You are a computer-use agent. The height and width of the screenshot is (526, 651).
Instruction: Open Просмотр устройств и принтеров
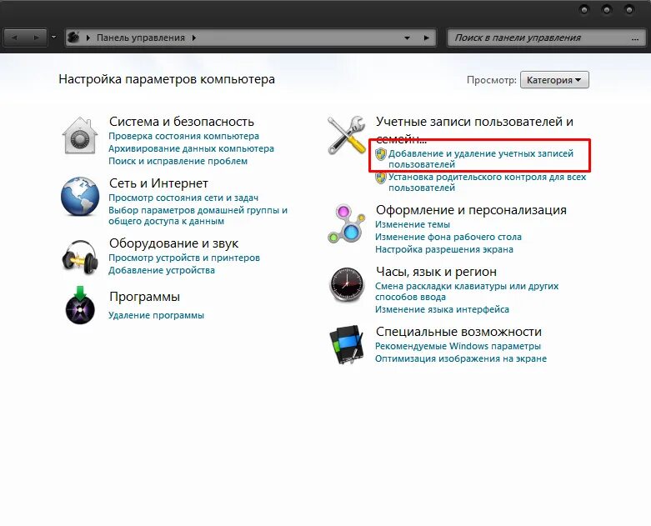[x=184, y=258]
